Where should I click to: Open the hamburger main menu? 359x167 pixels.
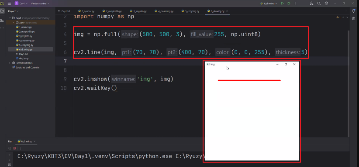9,3
